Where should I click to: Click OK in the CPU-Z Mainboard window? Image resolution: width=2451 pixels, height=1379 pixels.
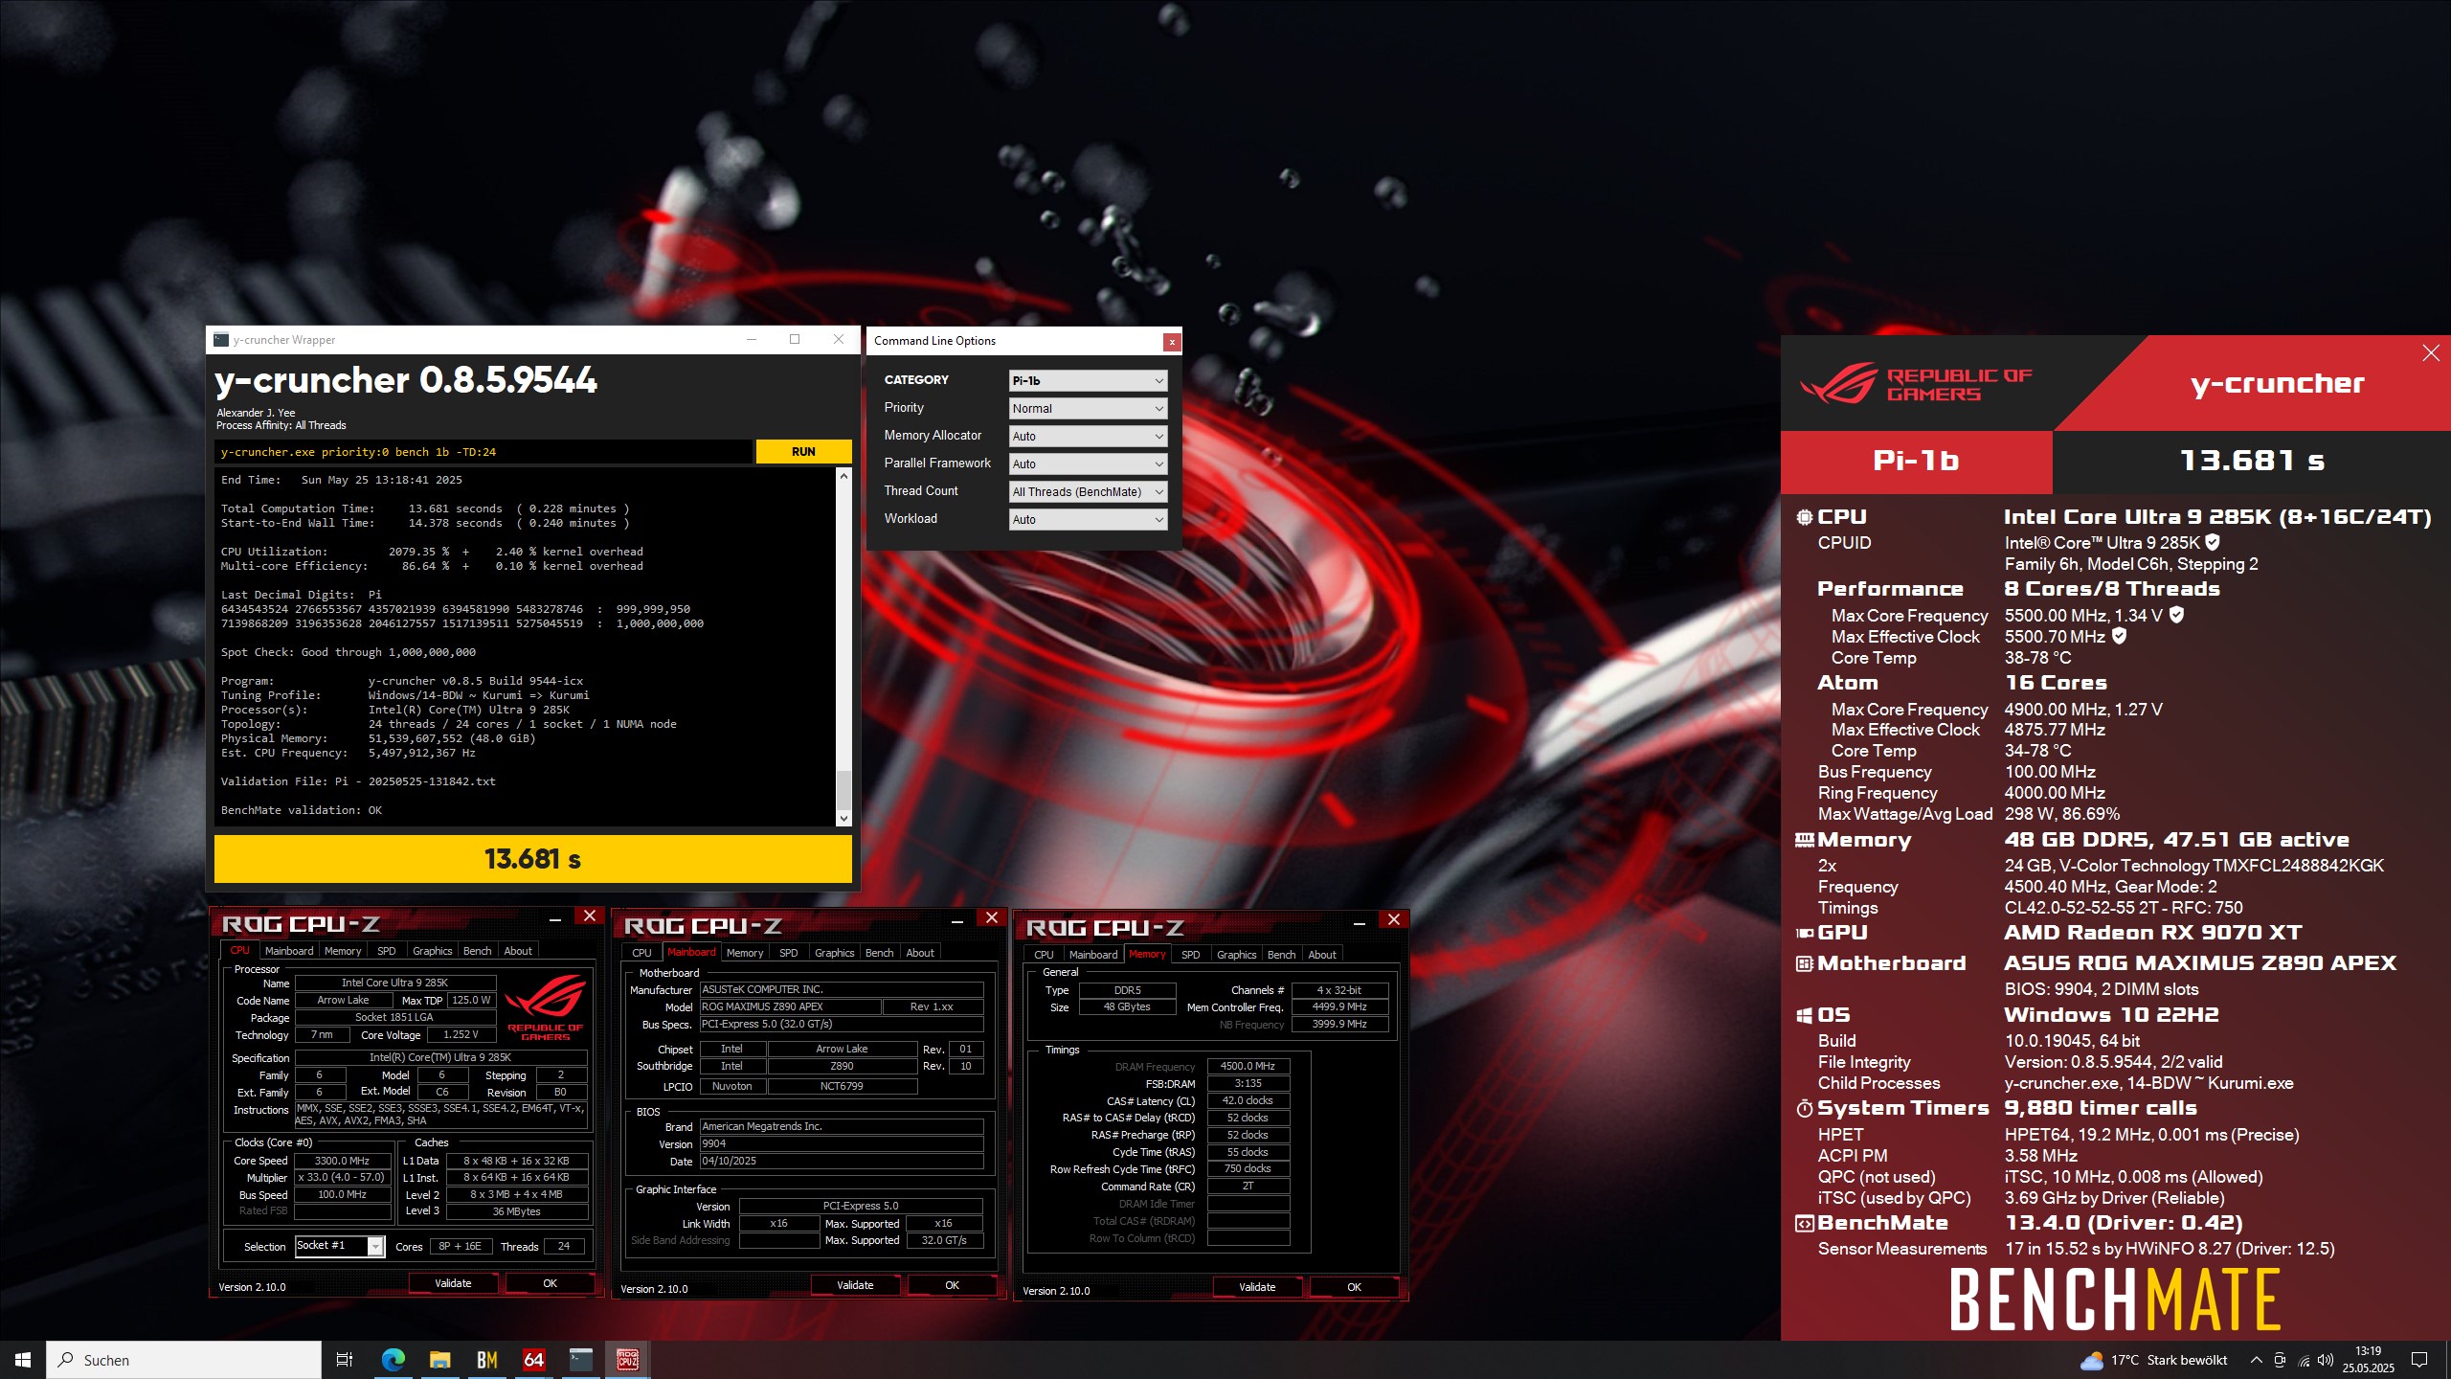[952, 1285]
